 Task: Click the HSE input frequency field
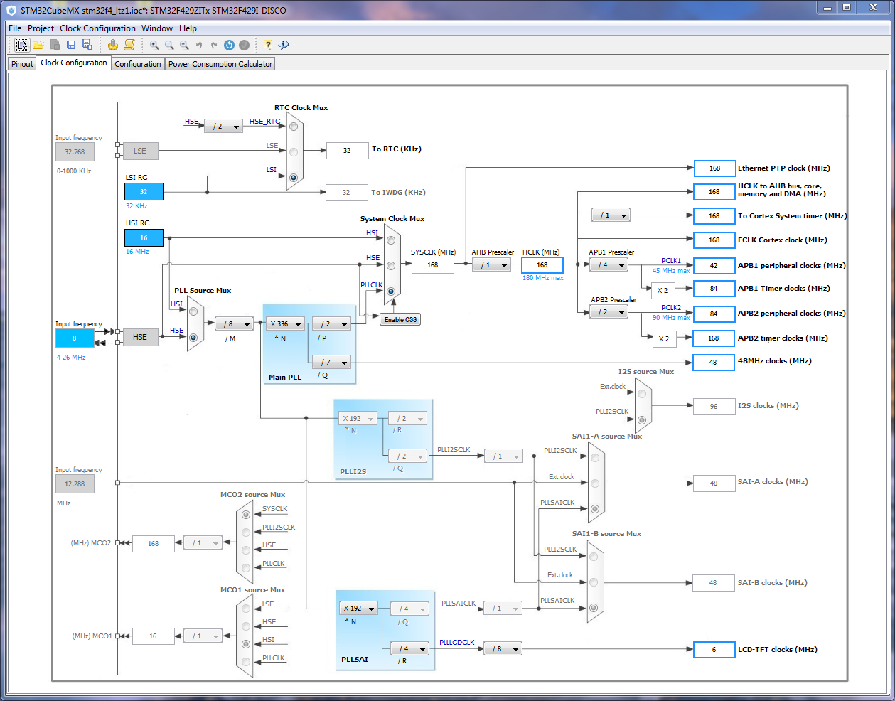pyautogui.click(x=75, y=338)
